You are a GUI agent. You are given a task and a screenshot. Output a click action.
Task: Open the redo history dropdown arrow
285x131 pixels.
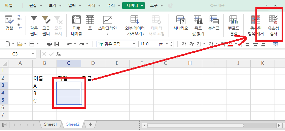point(87,44)
